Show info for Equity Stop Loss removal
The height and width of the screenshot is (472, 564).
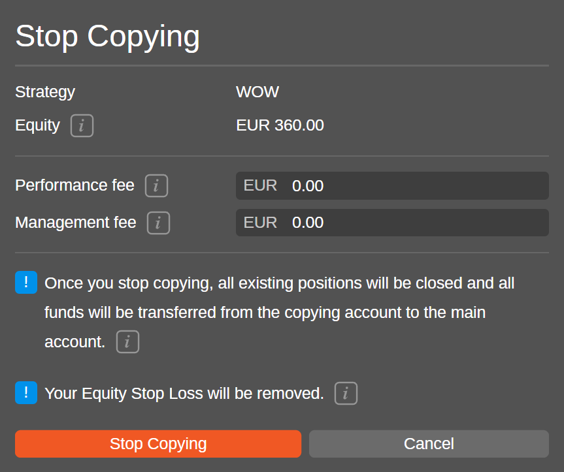pos(346,394)
